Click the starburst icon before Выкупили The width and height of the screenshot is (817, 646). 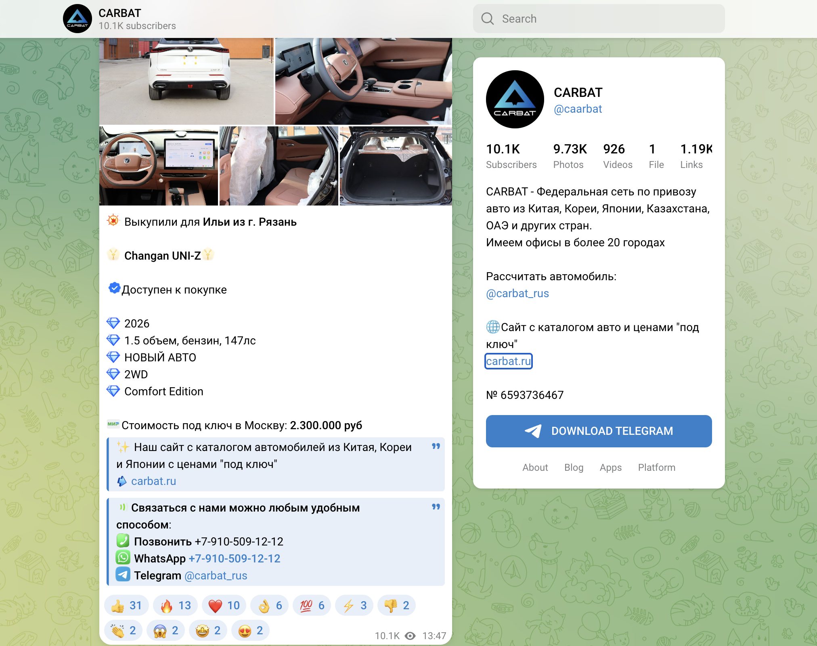pos(113,220)
